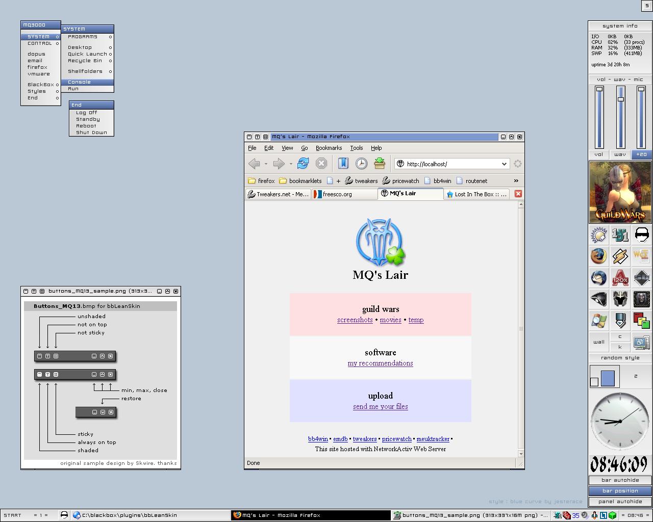Open the Back button history dropdown
The width and height of the screenshot is (653, 522).
click(x=266, y=164)
